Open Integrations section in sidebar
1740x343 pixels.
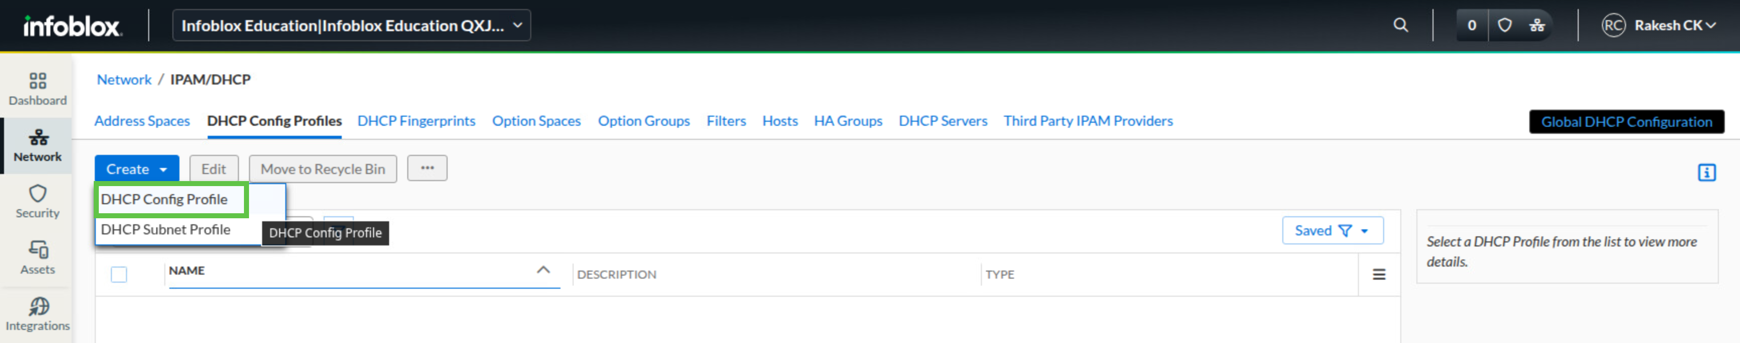pos(38,315)
